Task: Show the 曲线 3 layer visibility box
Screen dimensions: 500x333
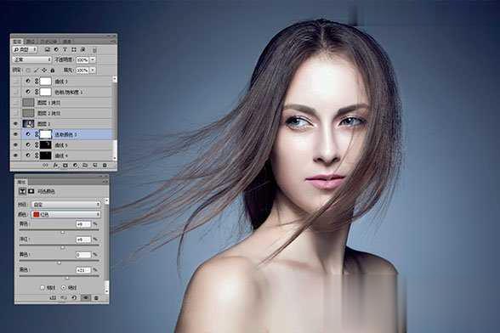Action: tap(15, 82)
